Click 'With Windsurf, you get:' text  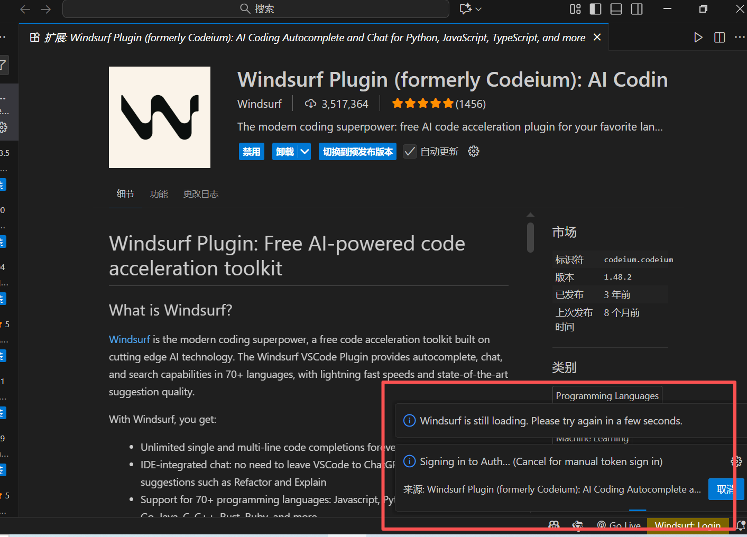point(163,419)
